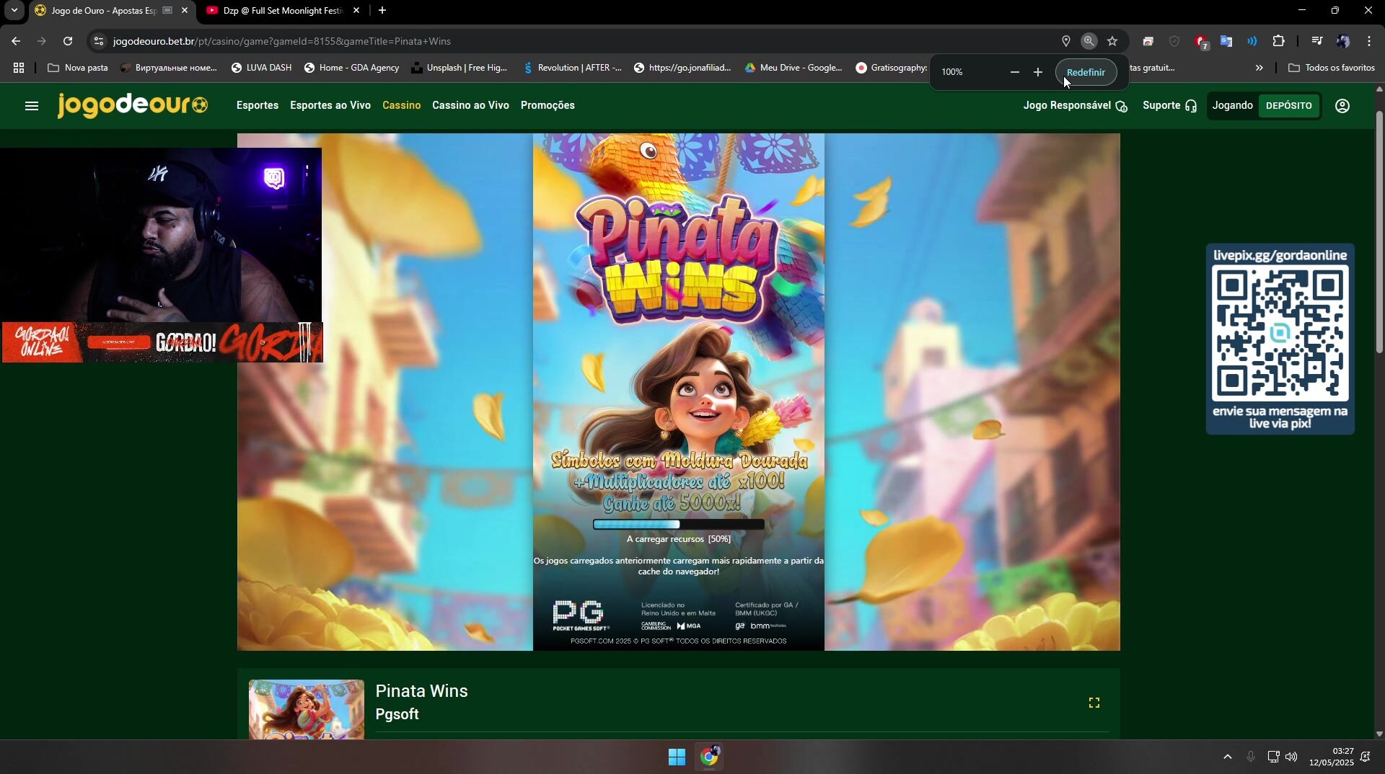The height and width of the screenshot is (774, 1385).
Task: Open a new browser tab
Action: [x=382, y=10]
